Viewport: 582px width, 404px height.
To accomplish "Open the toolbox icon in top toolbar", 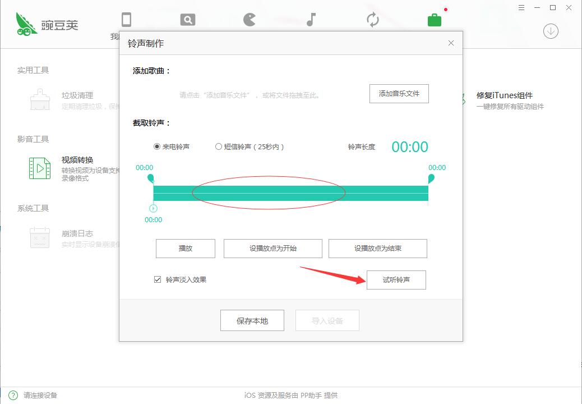I will pyautogui.click(x=435, y=19).
